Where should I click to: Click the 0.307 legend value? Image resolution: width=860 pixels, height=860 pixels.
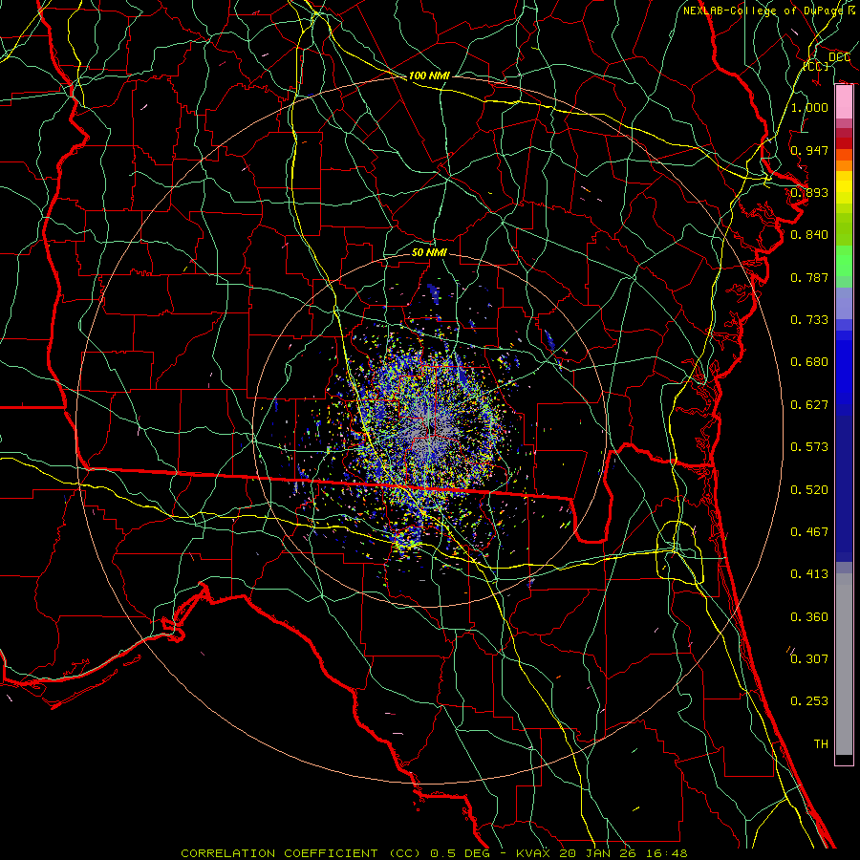click(x=809, y=659)
